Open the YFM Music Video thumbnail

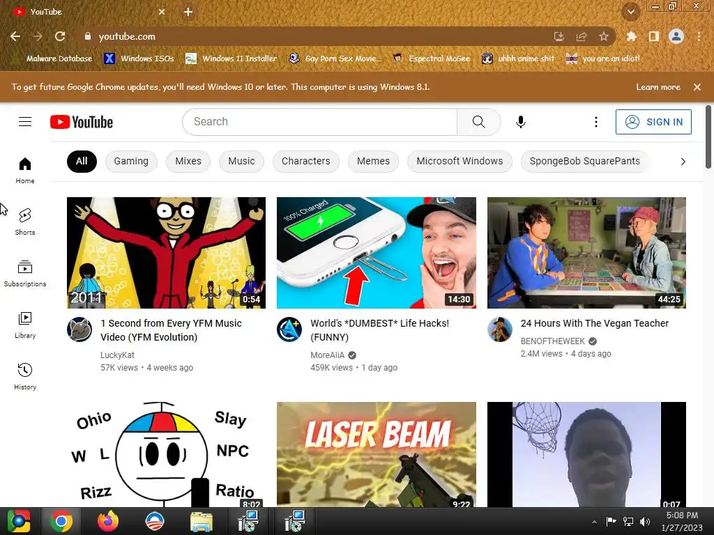[166, 252]
